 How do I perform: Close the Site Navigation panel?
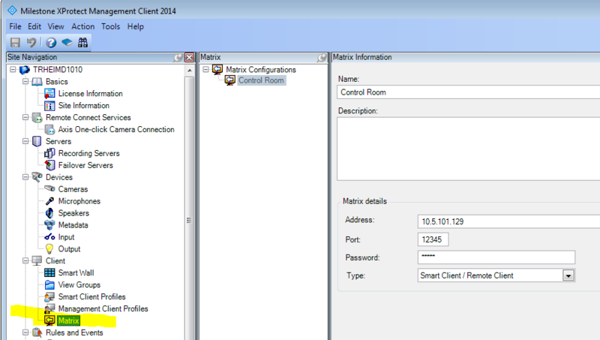coord(190,58)
